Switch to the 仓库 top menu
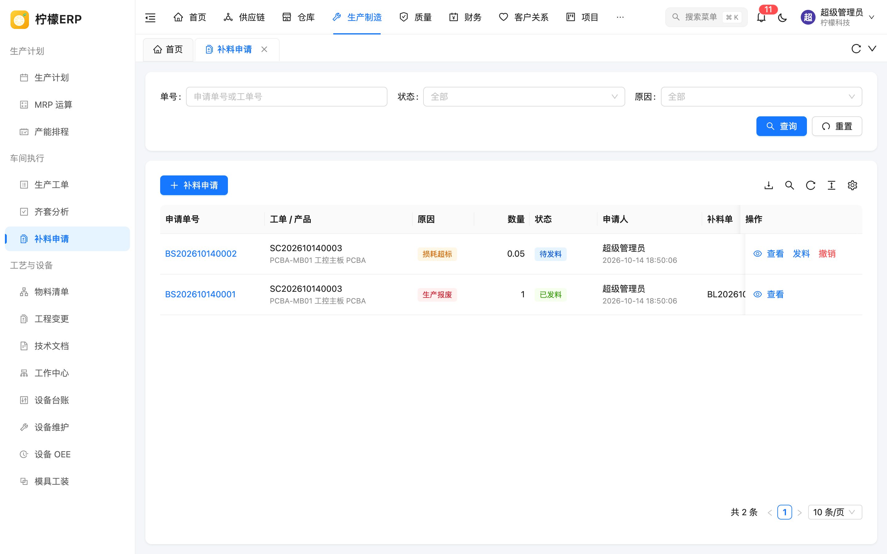Image resolution: width=887 pixels, height=554 pixels. pos(298,17)
